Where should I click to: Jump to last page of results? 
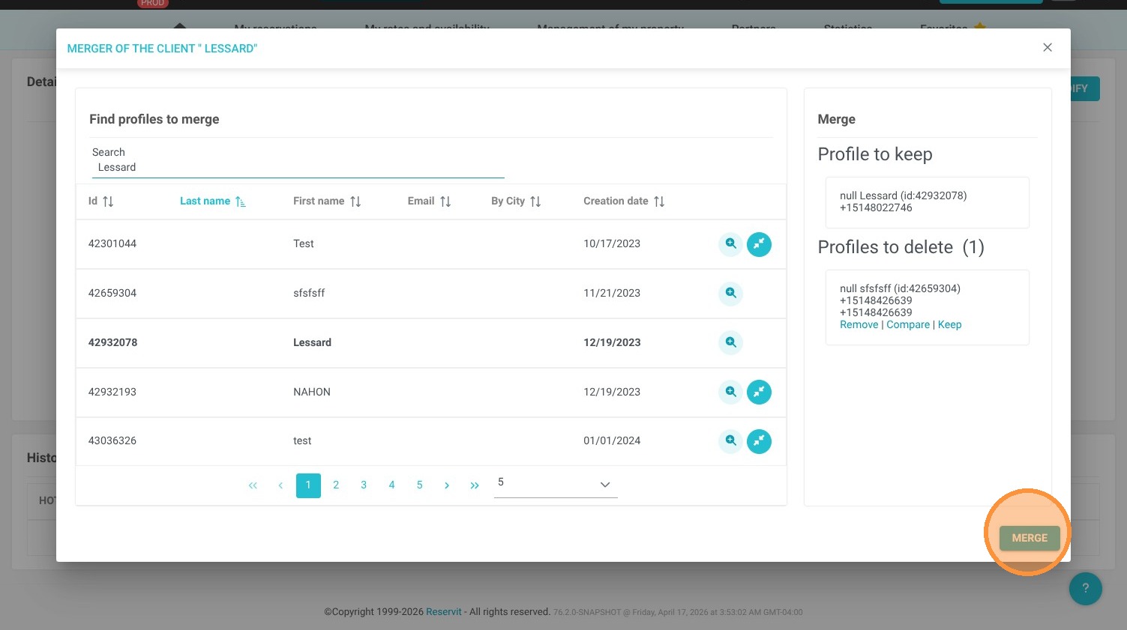pyautogui.click(x=475, y=485)
